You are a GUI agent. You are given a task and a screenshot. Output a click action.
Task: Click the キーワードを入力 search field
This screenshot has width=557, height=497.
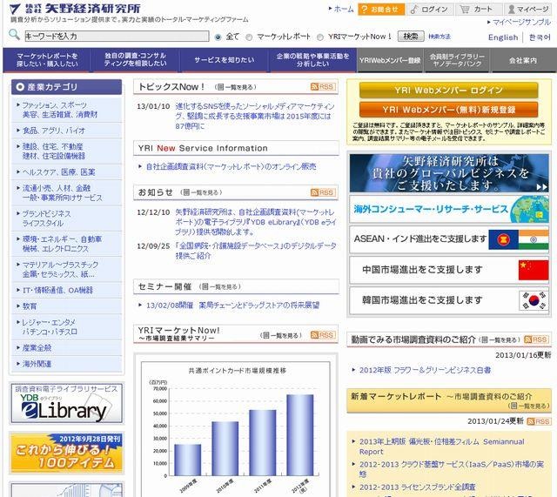117,36
